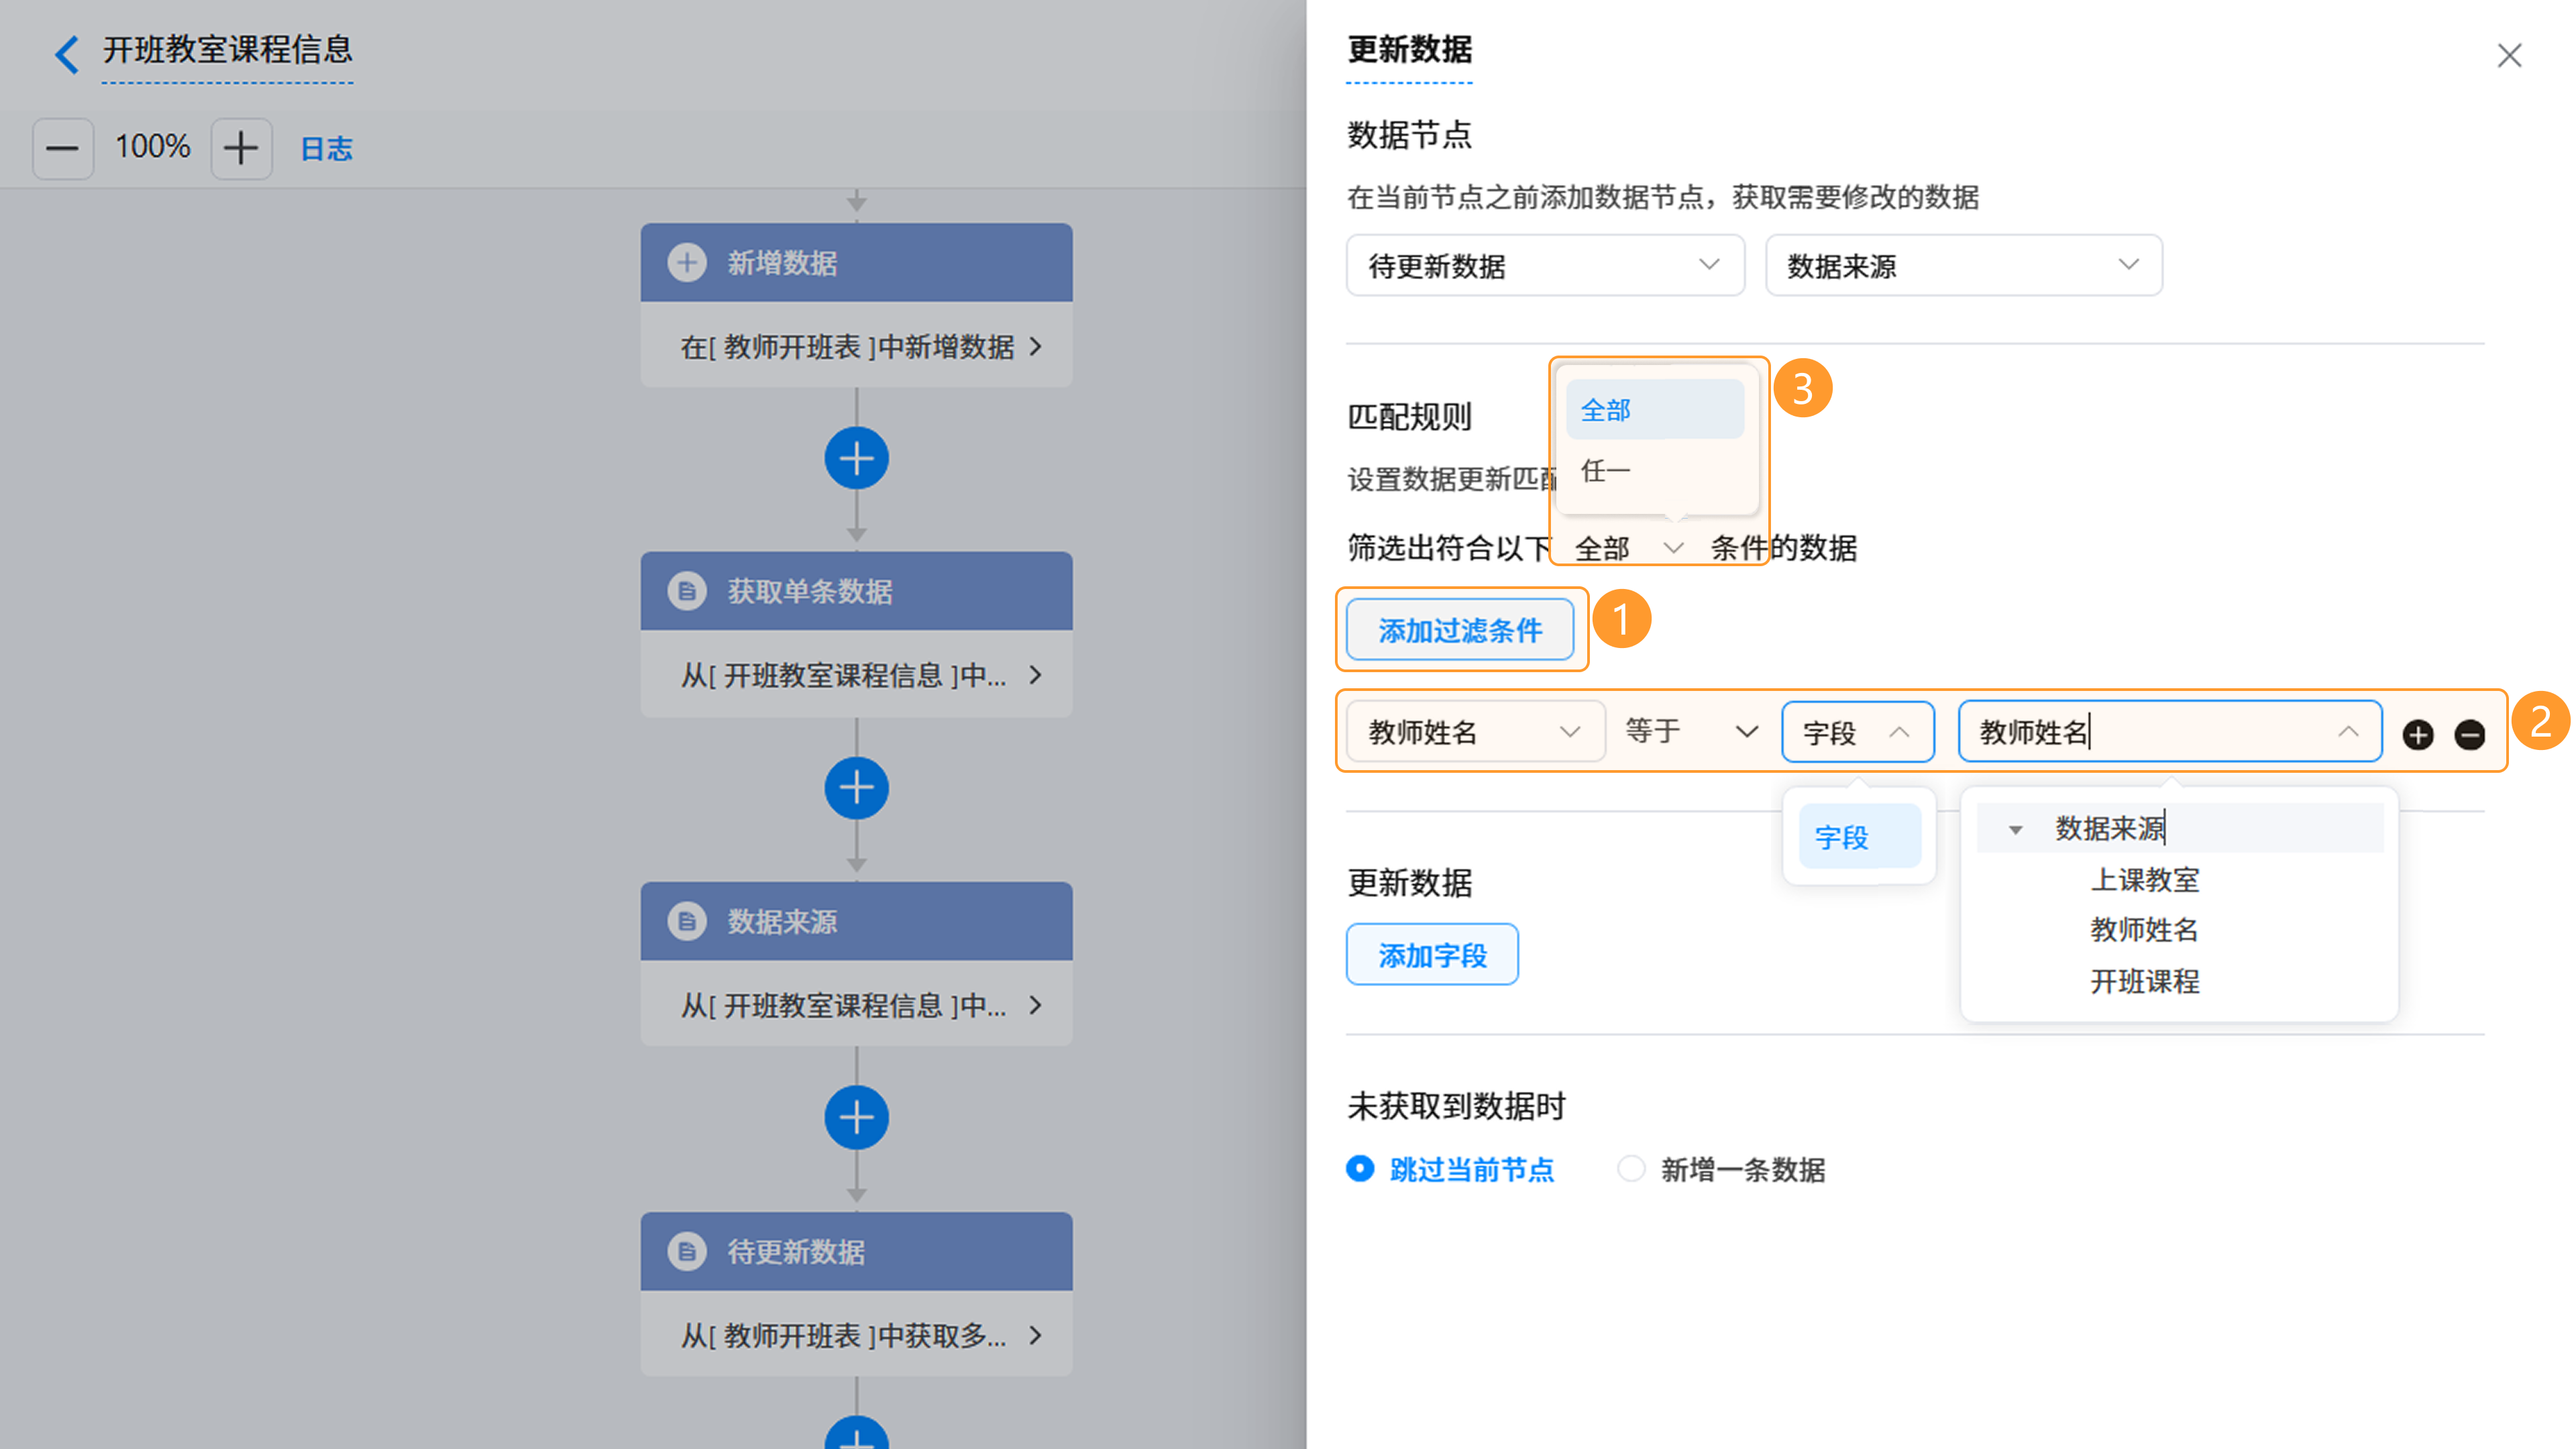
Task: Click the 添加过滤条件 button
Action: point(1460,630)
